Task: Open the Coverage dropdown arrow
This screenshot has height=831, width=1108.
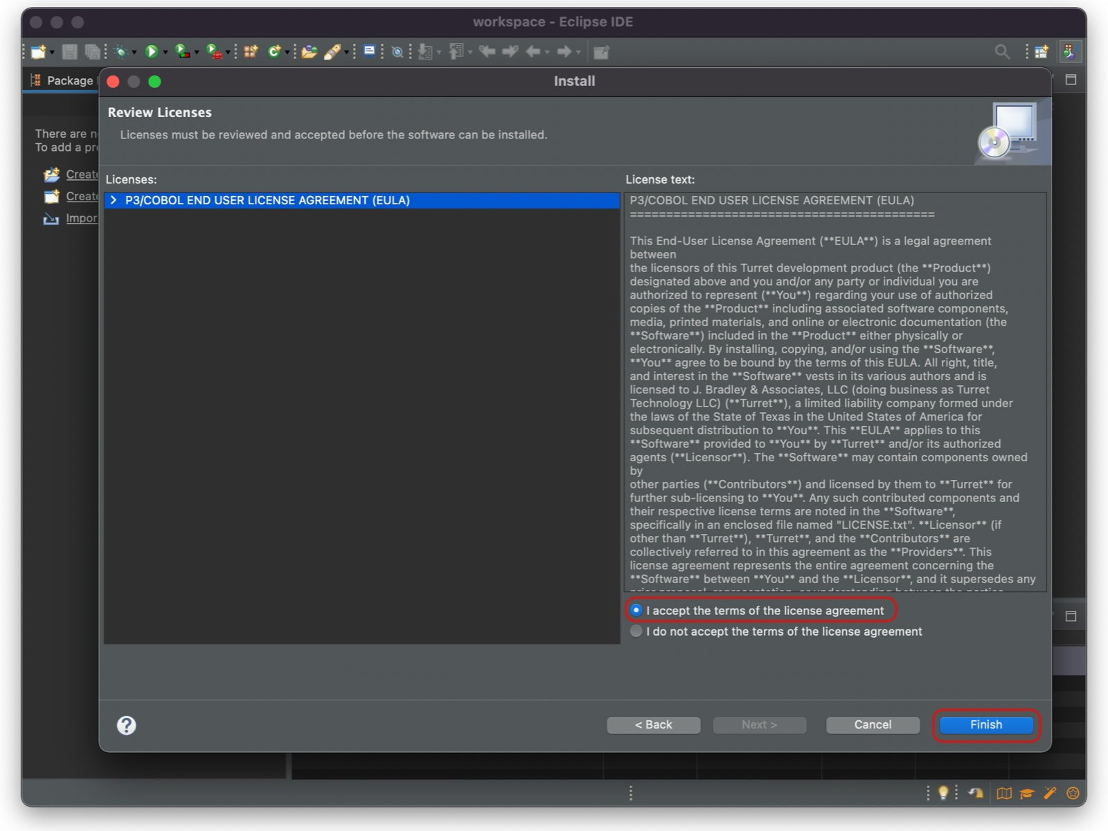Action: click(197, 53)
